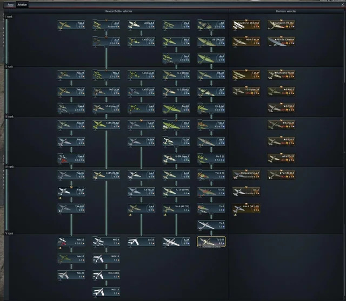Open the P-47D-27 premium card
This screenshot has width=346, height=301.
(281, 159)
